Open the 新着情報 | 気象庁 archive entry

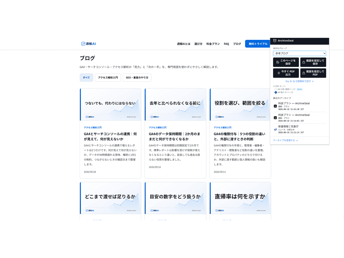(300, 129)
